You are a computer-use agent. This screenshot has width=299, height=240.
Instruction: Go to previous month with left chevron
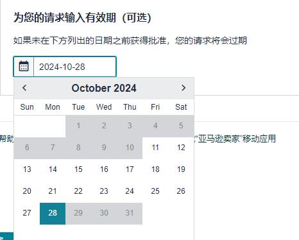tap(24, 88)
